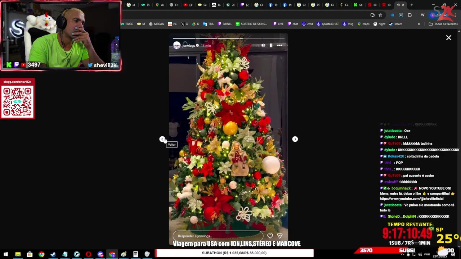The image size is (461, 259).
Task: Switch to the Kick 'St' tab
Action: click(x=358, y=5)
